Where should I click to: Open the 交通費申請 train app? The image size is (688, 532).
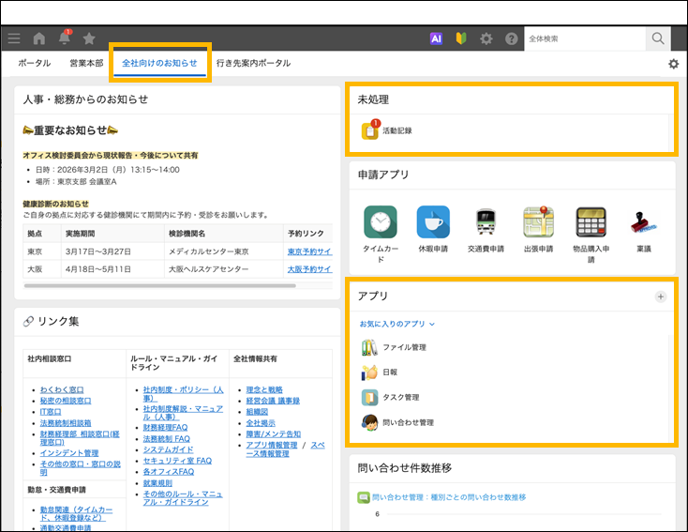click(485, 222)
